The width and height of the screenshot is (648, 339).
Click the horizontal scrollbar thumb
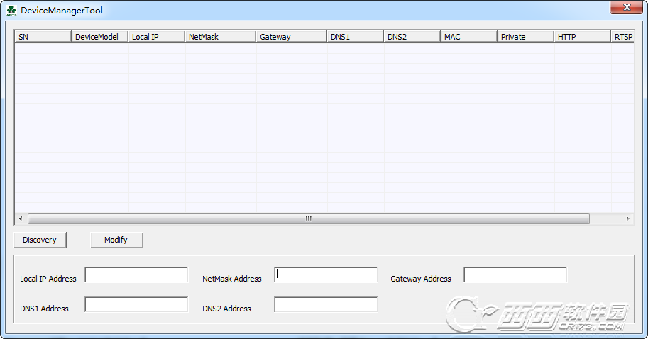308,219
